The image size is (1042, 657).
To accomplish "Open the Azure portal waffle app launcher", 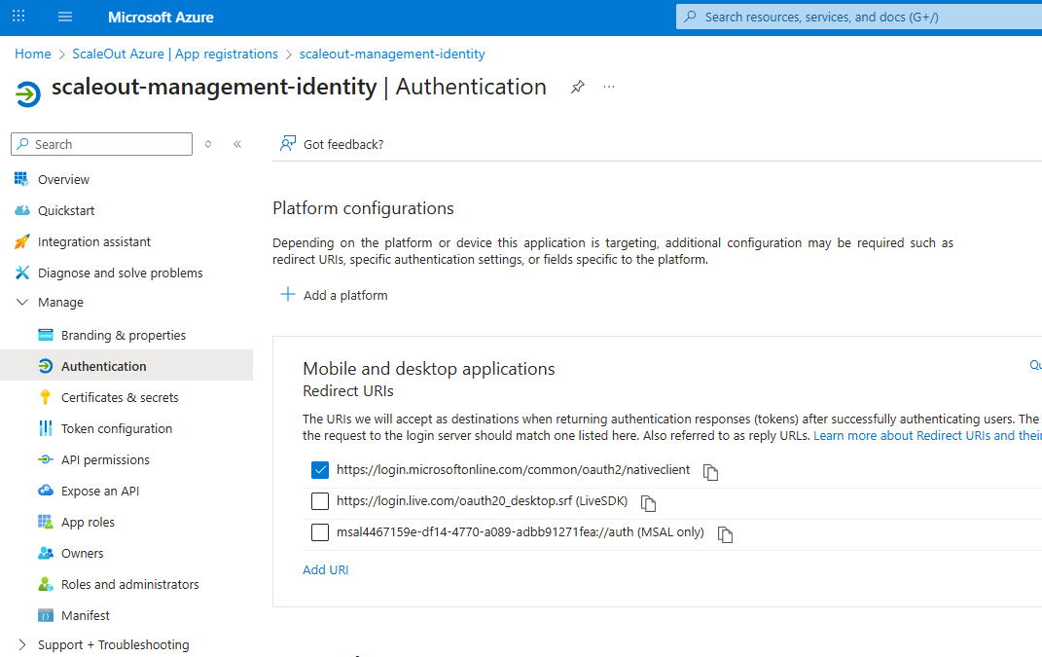I will tap(18, 17).
